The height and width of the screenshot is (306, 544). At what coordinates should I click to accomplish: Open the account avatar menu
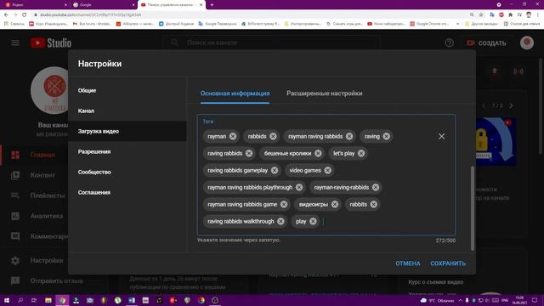(x=527, y=42)
